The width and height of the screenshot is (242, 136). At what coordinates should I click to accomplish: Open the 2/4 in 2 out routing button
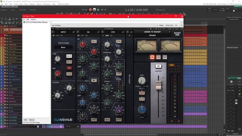(x=169, y=25)
